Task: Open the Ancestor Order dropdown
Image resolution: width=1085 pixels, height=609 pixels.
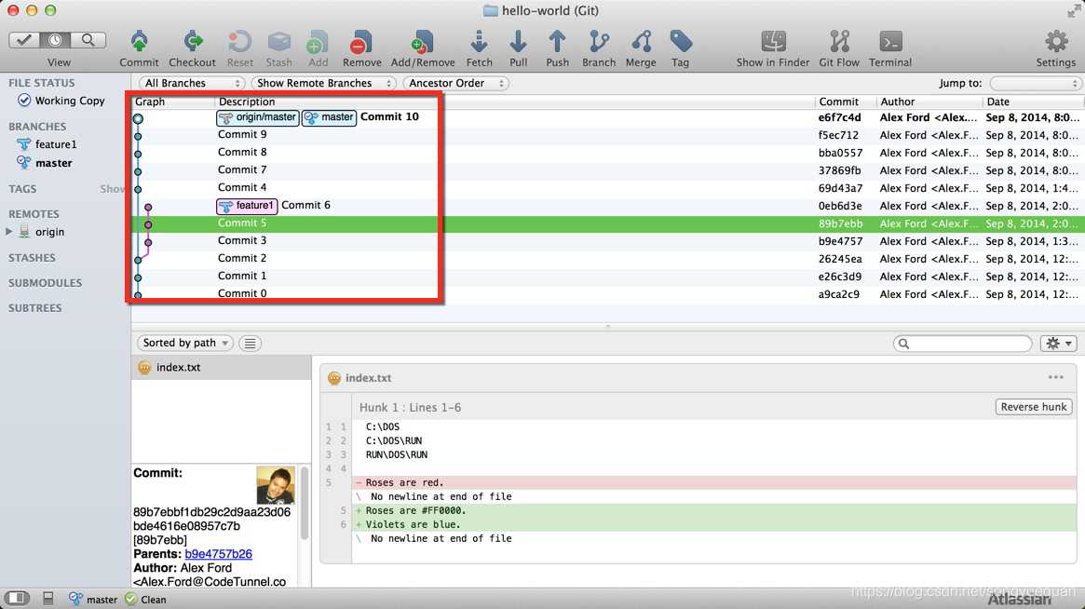Action: (455, 83)
